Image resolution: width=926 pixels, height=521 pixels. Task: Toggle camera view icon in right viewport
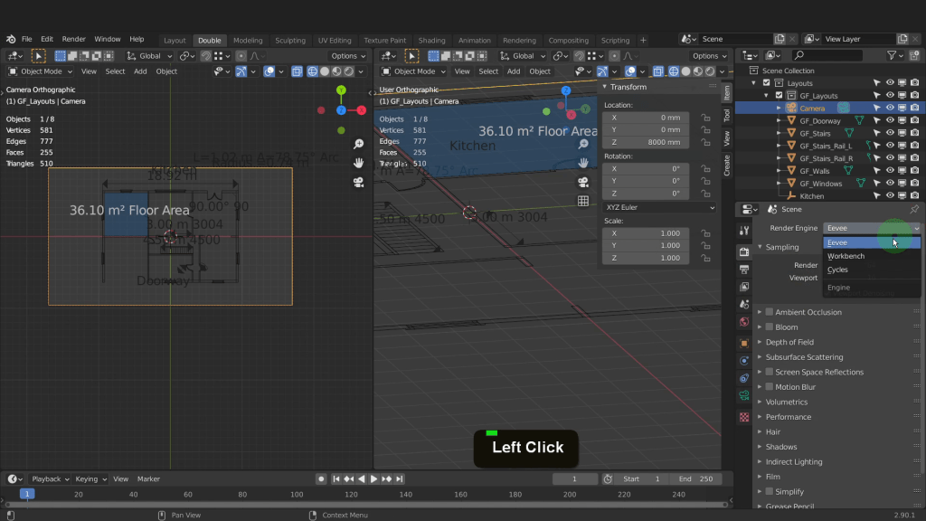(583, 182)
